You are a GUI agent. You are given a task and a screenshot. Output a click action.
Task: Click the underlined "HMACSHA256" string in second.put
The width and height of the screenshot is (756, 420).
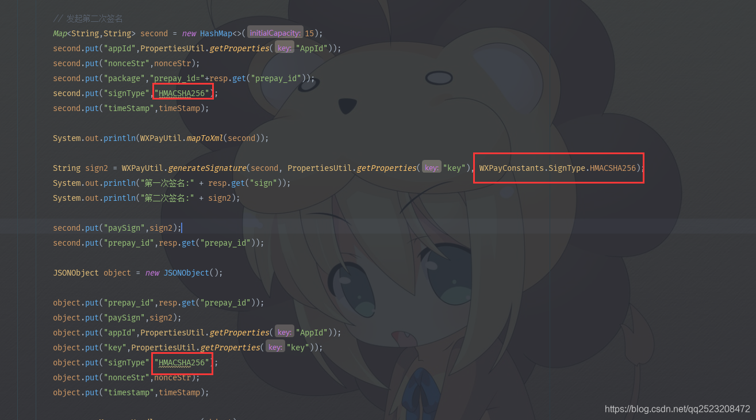183,93
